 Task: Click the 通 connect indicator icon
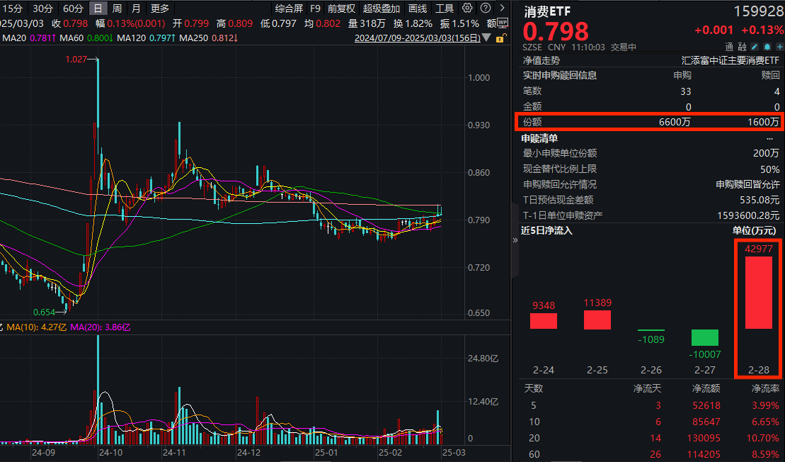729,47
